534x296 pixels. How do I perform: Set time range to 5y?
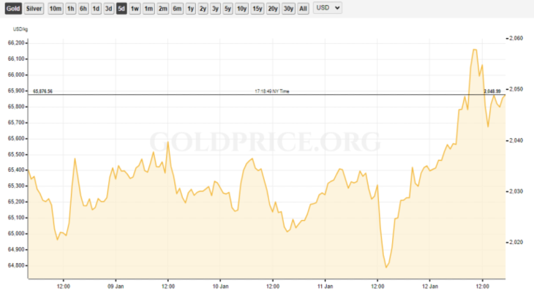[227, 9]
